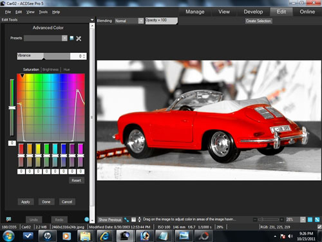Open the notepad-style icon in the taskbar
The width and height of the screenshot is (322, 242).
(x=164, y=236)
